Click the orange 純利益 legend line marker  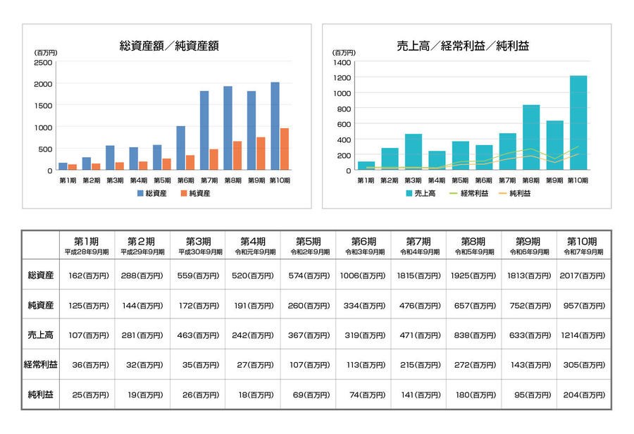pyautogui.click(x=502, y=193)
